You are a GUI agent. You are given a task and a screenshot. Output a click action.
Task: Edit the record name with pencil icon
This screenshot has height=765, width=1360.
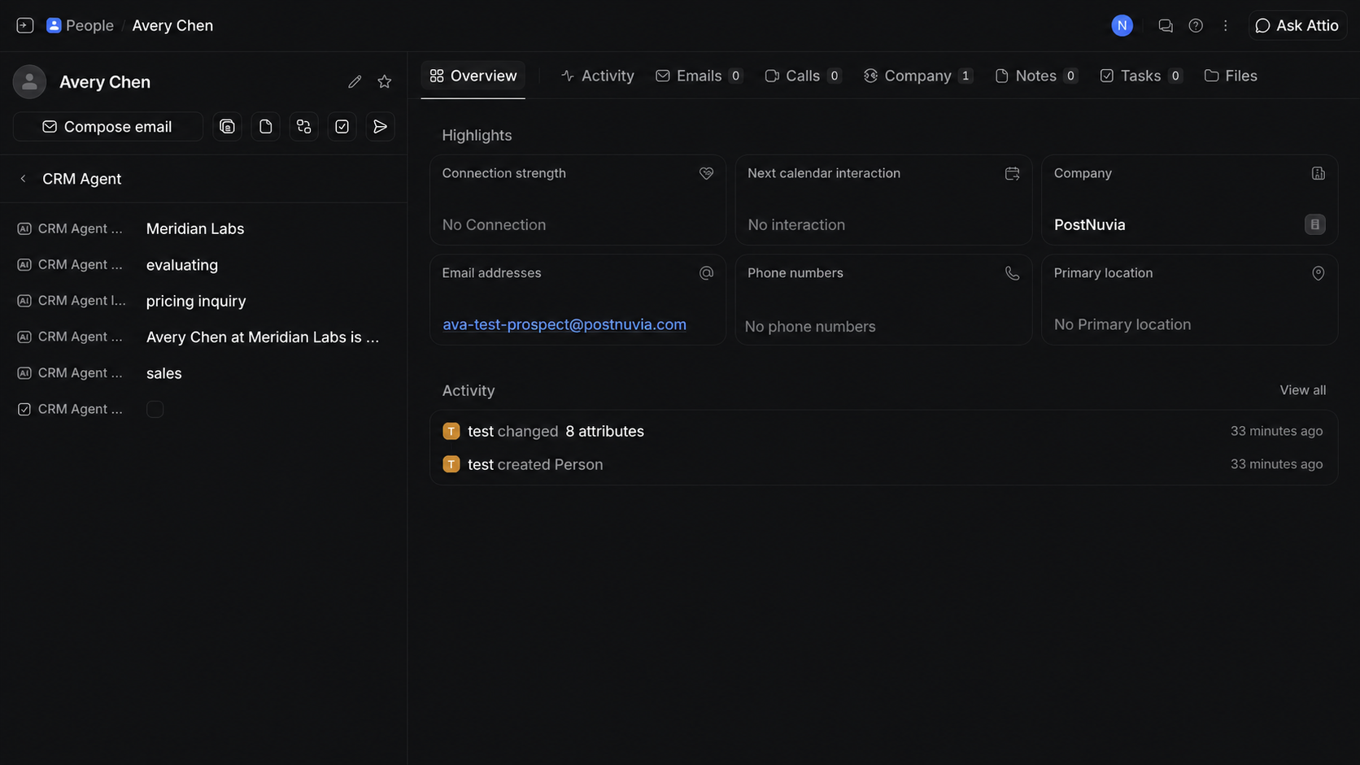click(x=355, y=81)
